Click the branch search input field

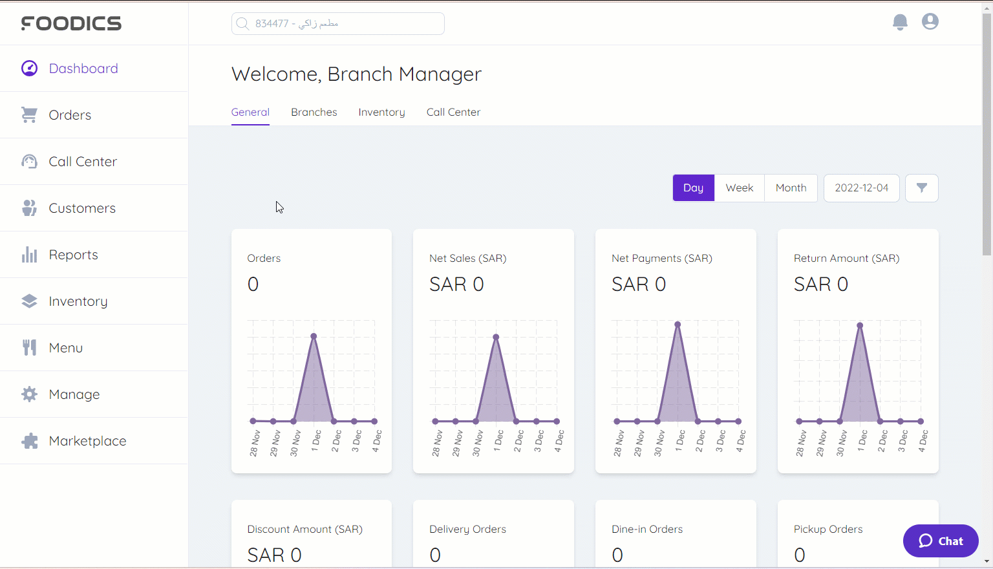(x=338, y=24)
